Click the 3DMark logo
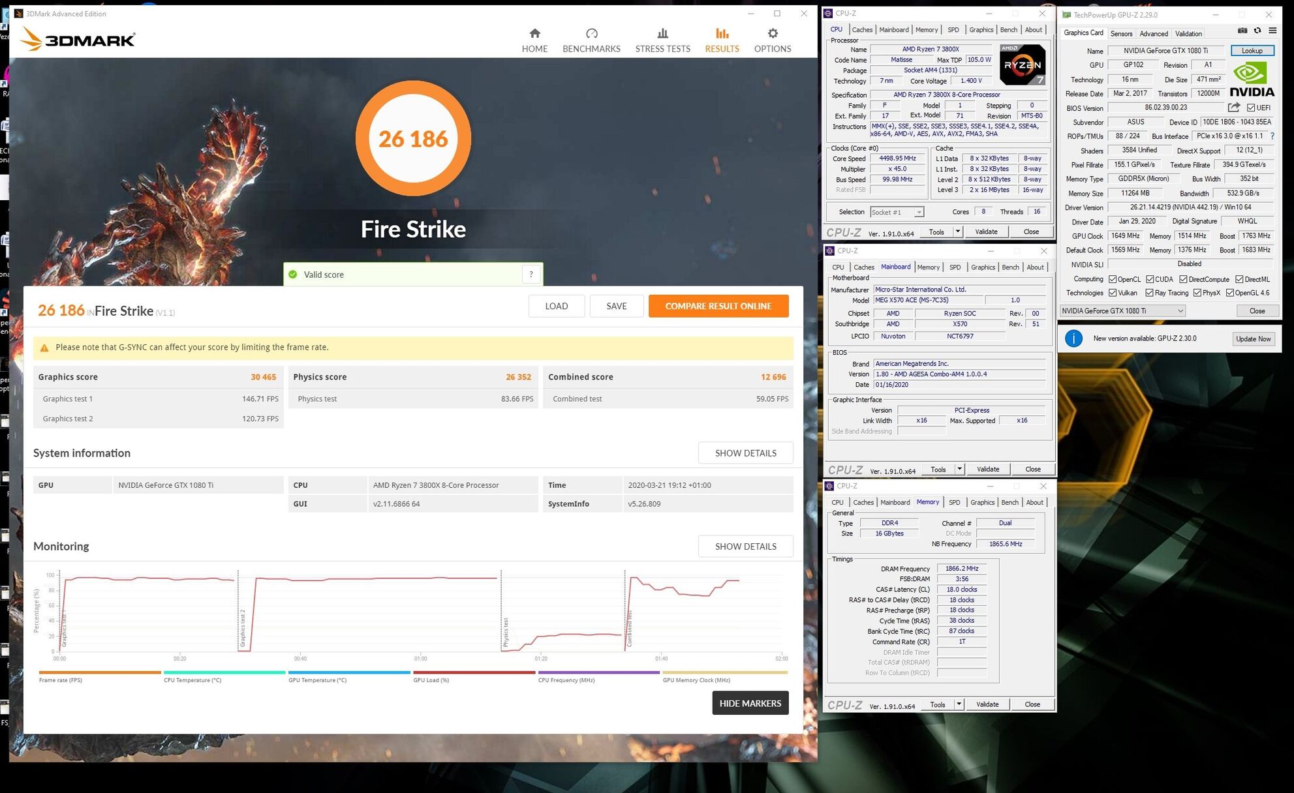This screenshot has width=1294, height=793. pyautogui.click(x=78, y=39)
